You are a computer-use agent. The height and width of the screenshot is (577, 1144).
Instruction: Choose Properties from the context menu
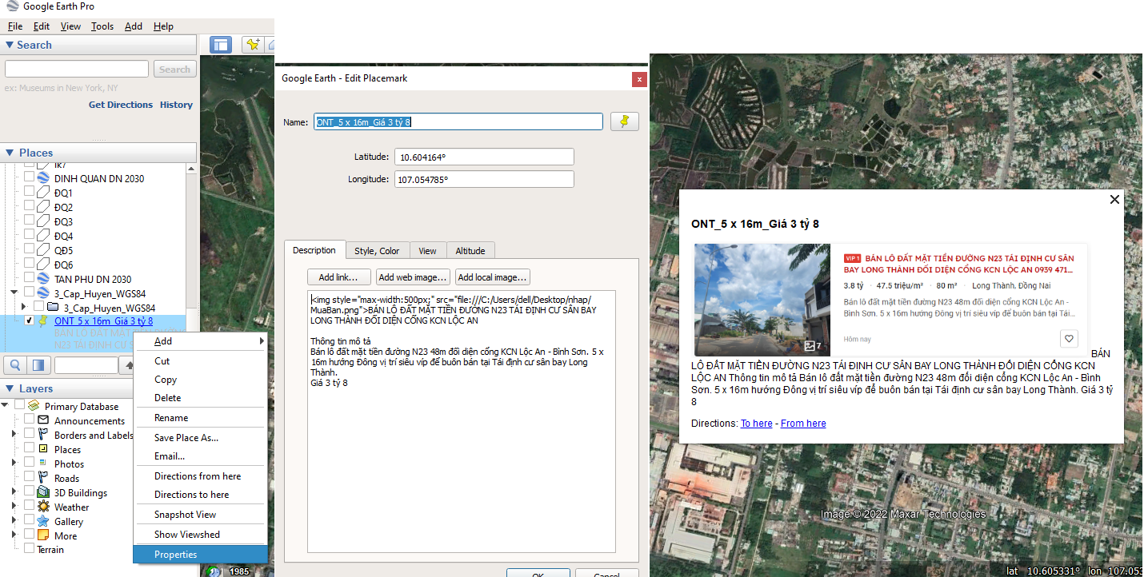[x=175, y=555]
